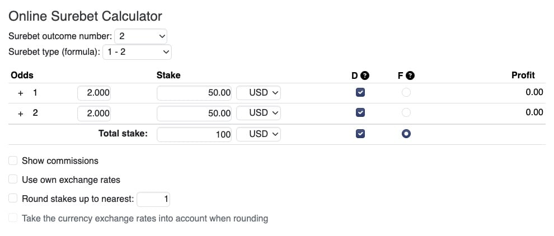The image size is (554, 236).
Task: Enable the Show commissions checkbox
Action: [x=13, y=161]
